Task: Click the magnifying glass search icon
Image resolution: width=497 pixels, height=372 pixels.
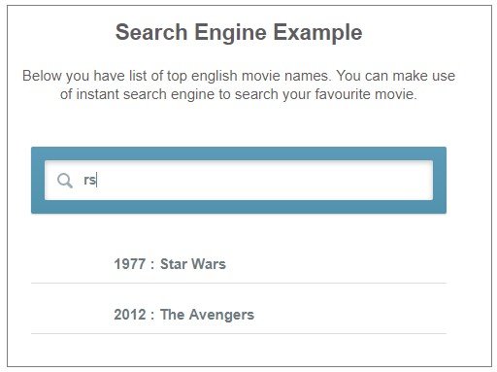Action: tap(65, 181)
